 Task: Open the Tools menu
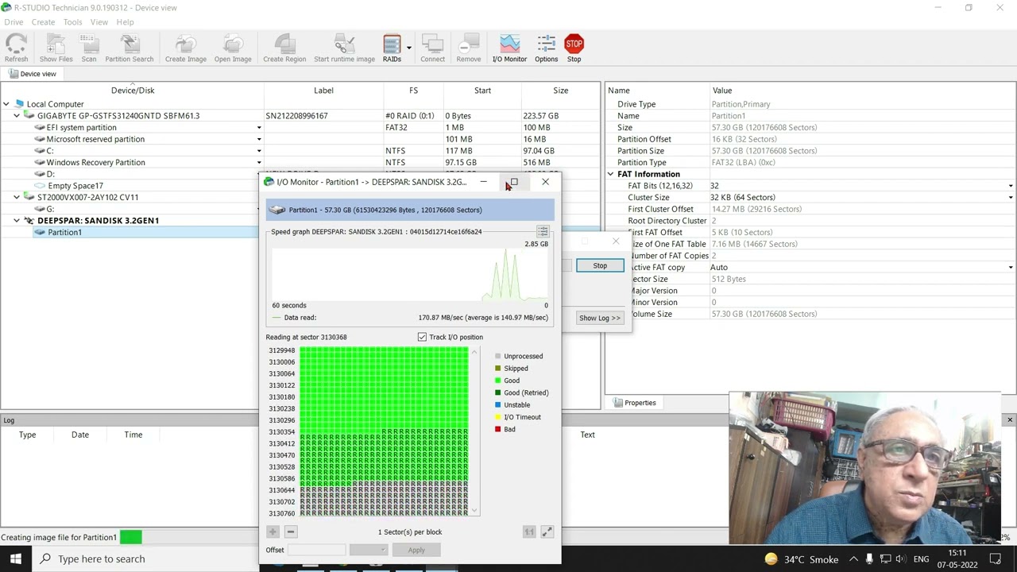tap(72, 22)
